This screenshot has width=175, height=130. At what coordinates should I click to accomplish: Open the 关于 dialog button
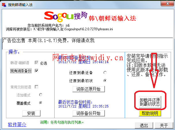(164, 126)
